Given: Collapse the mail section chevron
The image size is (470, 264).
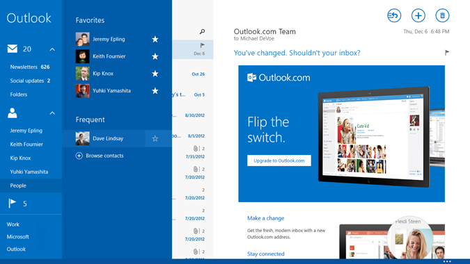Looking at the screenshot, I should coord(52,49).
